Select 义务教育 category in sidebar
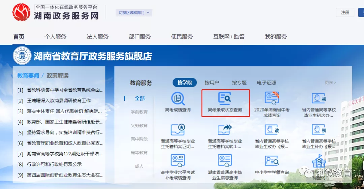 click(x=139, y=126)
